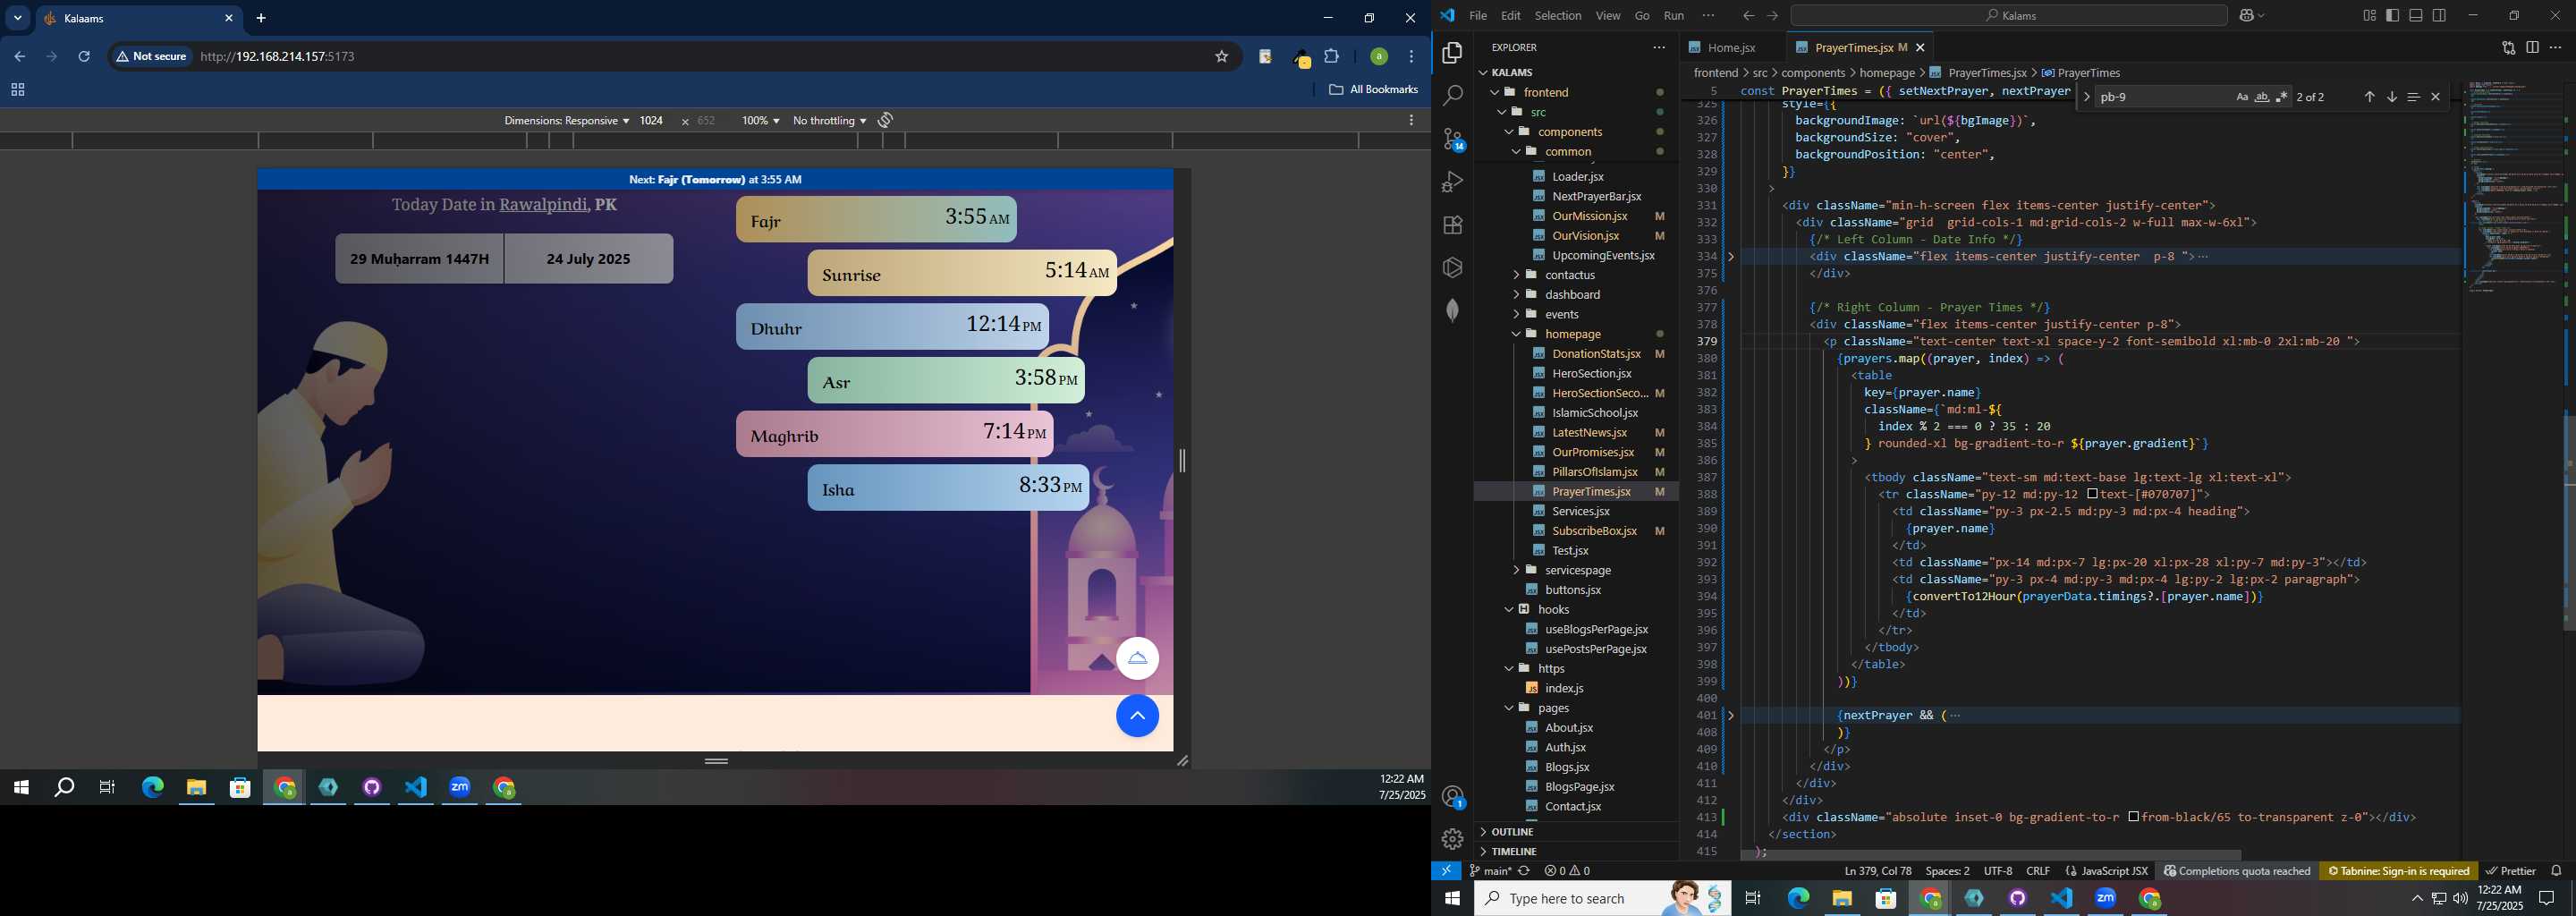Click the VS Code Go Back arrow
This screenshot has width=2576, height=916.
click(1748, 15)
